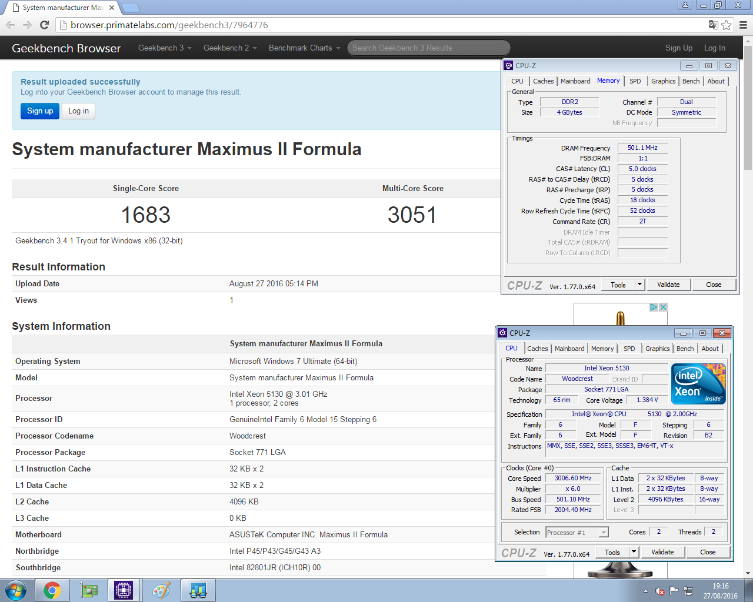This screenshot has height=602, width=753.
Task: Click the DRAM Frequency value 501.1 MHz
Action: coord(642,148)
